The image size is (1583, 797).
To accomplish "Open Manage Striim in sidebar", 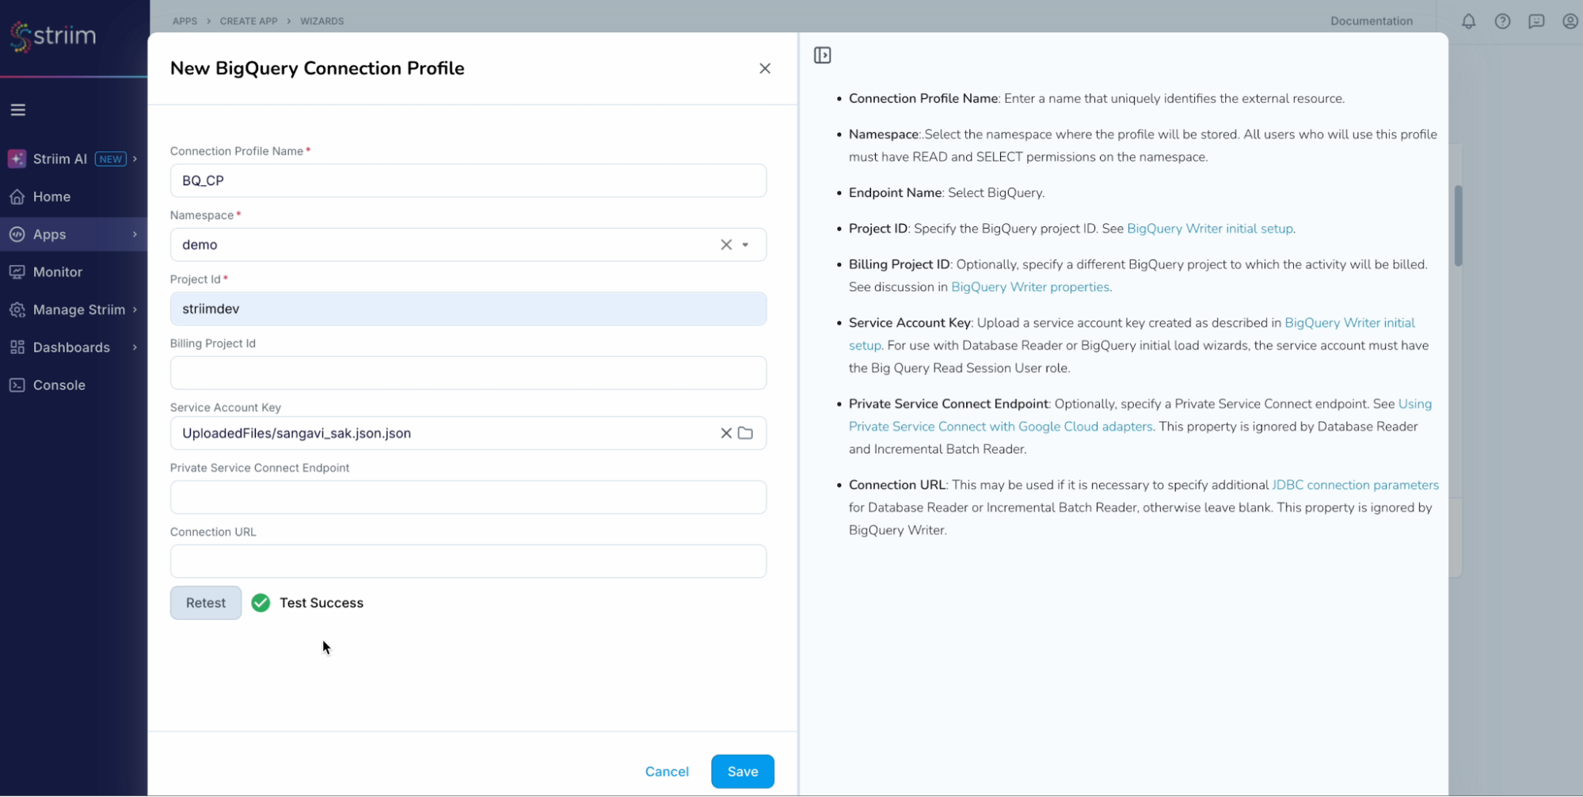I will click(74, 309).
